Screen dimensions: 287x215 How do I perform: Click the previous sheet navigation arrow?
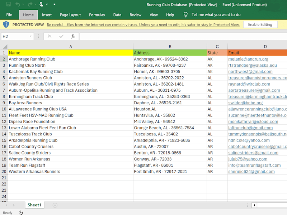pyautogui.click(x=6, y=205)
